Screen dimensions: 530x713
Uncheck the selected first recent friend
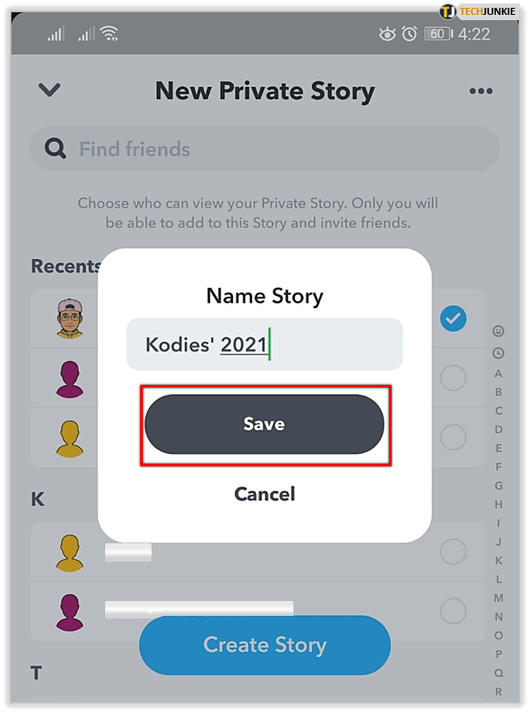(x=454, y=318)
